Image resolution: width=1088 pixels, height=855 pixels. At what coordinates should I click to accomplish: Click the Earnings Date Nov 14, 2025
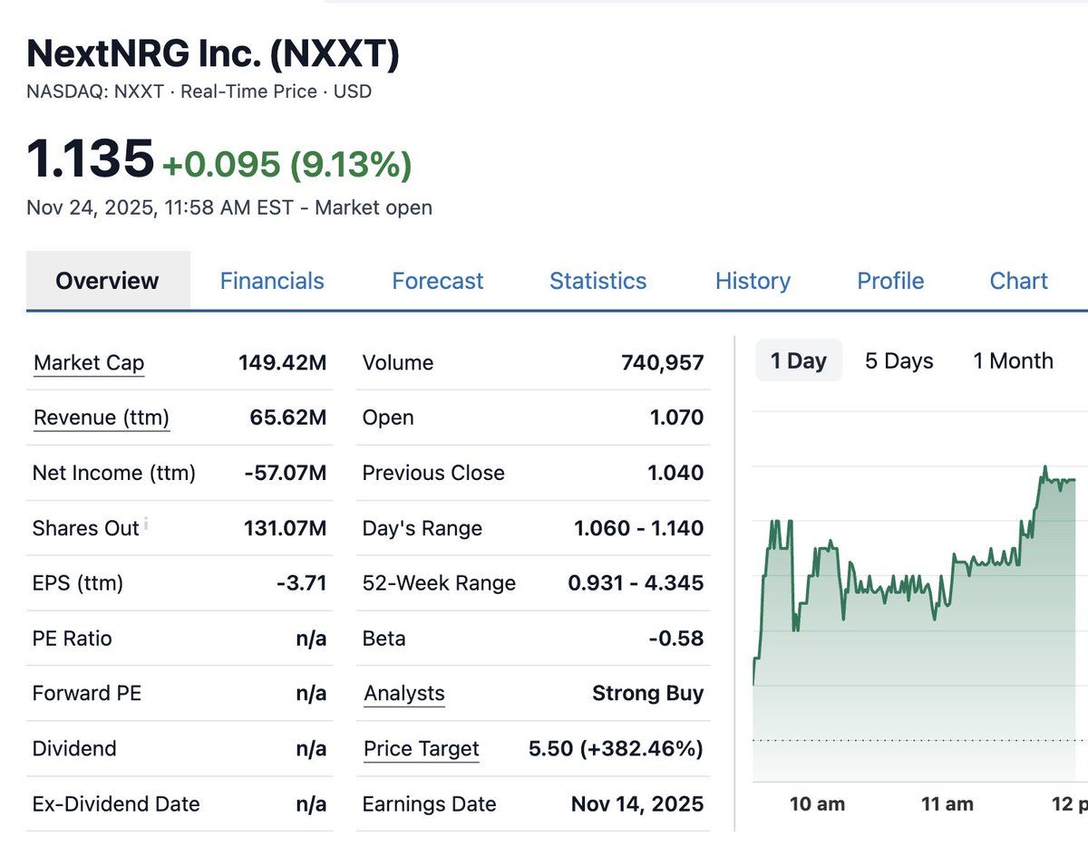[637, 804]
